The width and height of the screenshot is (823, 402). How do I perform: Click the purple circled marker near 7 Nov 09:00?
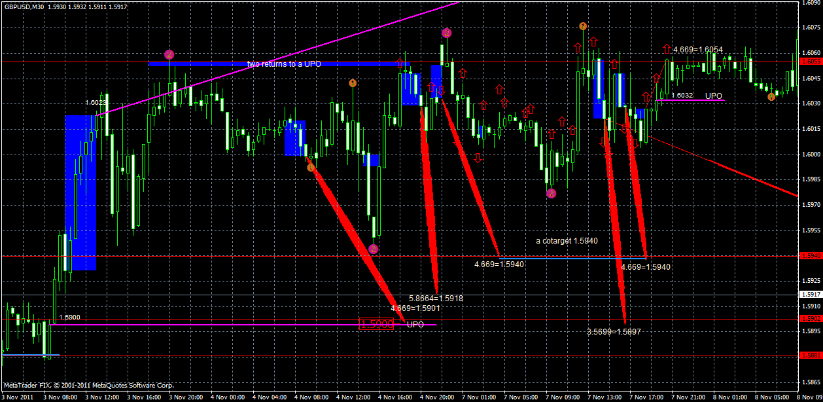550,194
